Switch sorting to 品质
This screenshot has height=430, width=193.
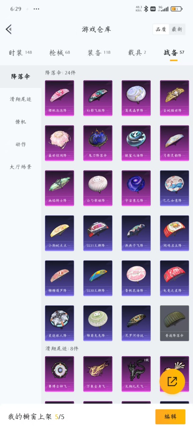click(x=161, y=29)
